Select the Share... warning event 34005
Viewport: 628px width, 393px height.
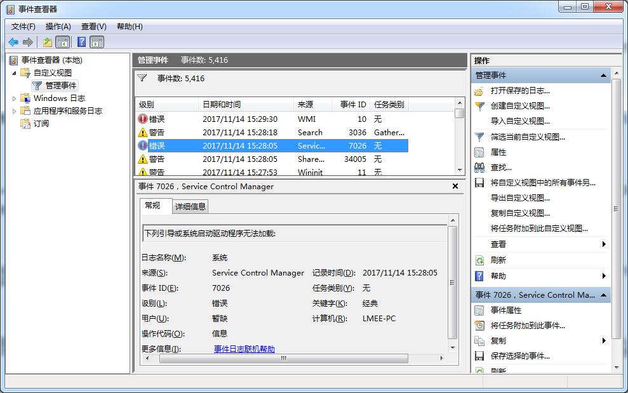coord(272,159)
